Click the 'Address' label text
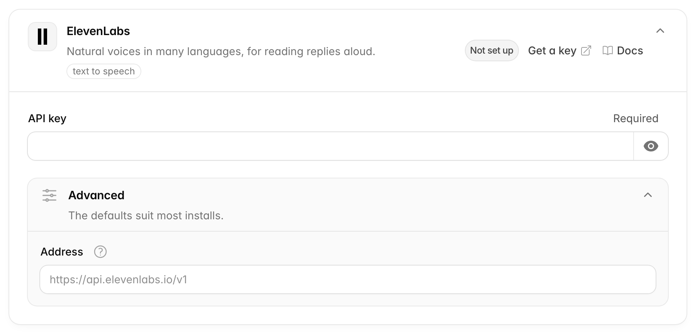Screen dimensions: 695x333 click(x=62, y=252)
